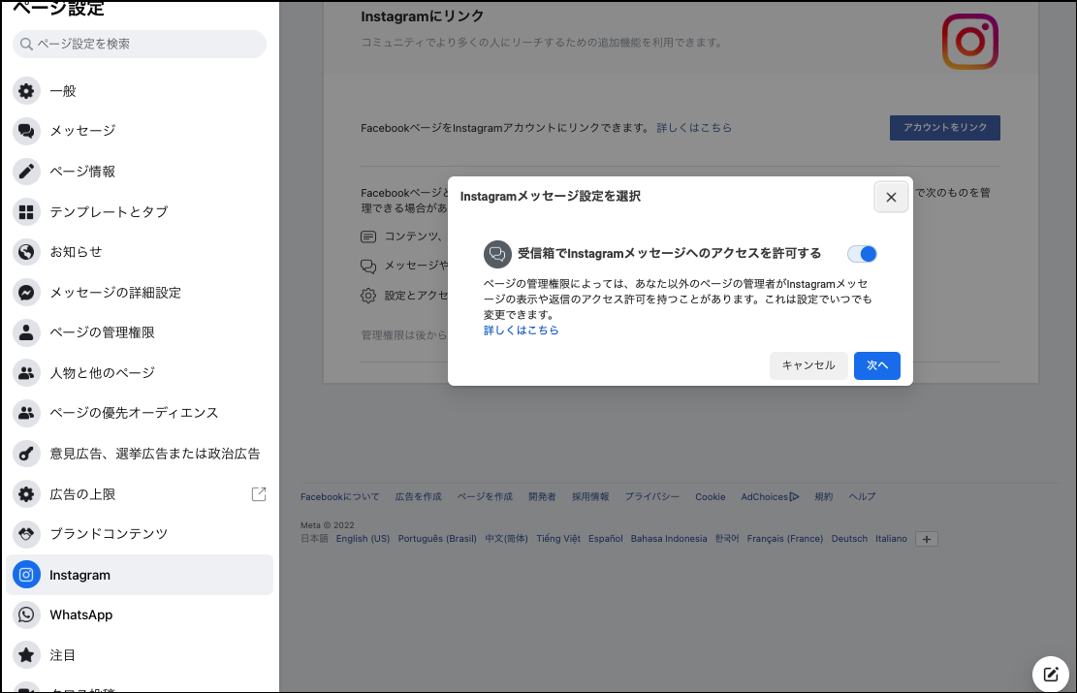Open ページの管理権限 settings

click(140, 332)
